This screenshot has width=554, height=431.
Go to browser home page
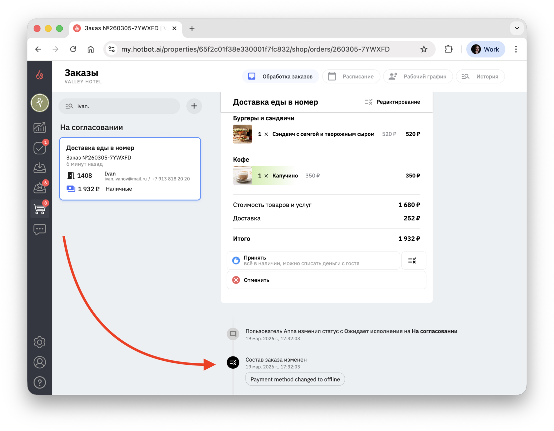91,49
